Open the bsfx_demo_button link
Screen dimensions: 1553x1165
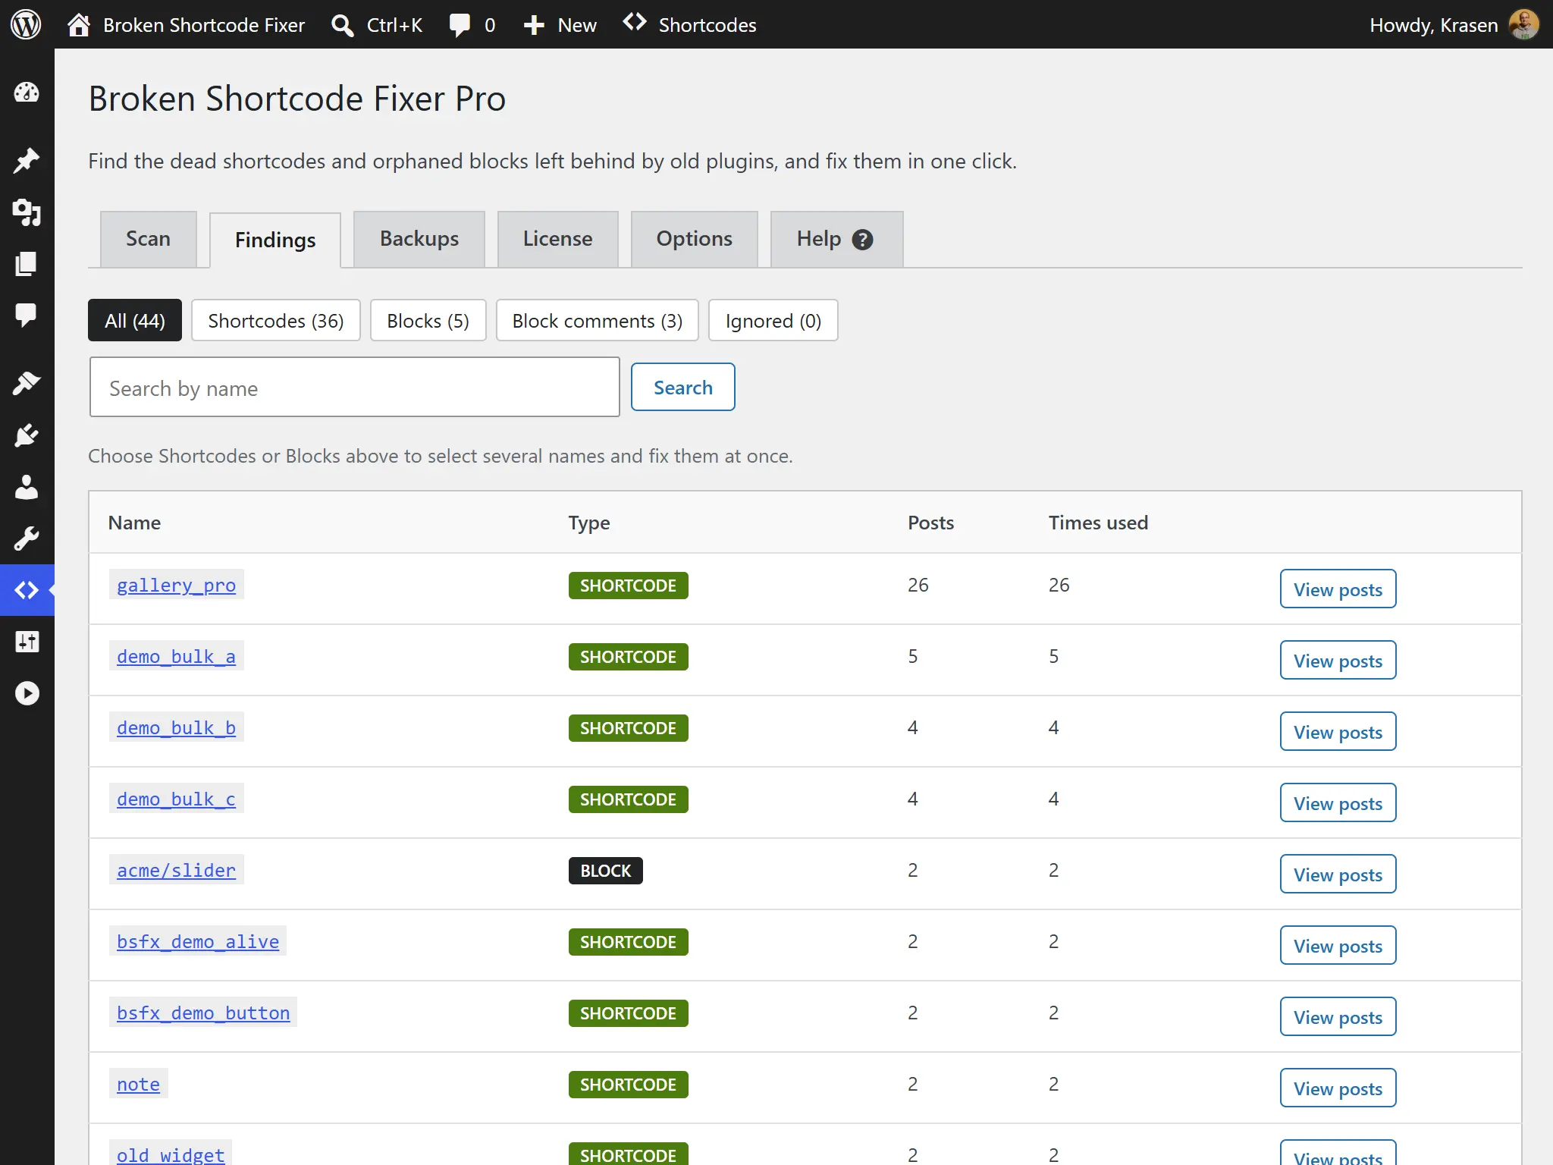(203, 1013)
